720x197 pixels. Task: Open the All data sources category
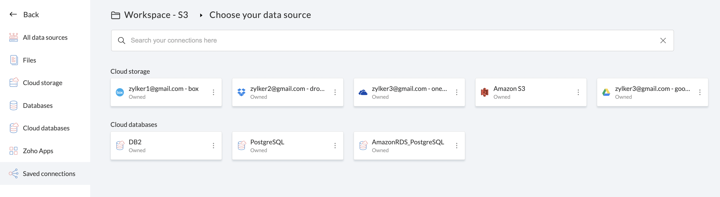coord(45,37)
